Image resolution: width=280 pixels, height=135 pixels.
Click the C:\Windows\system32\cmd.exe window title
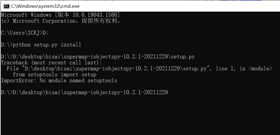click(x=45, y=6)
